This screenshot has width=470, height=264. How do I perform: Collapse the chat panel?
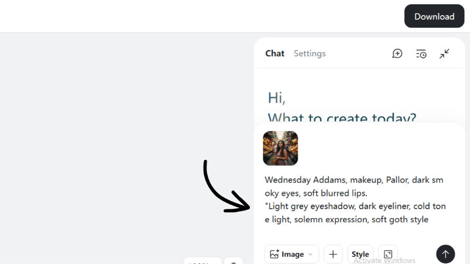pyautogui.click(x=444, y=54)
